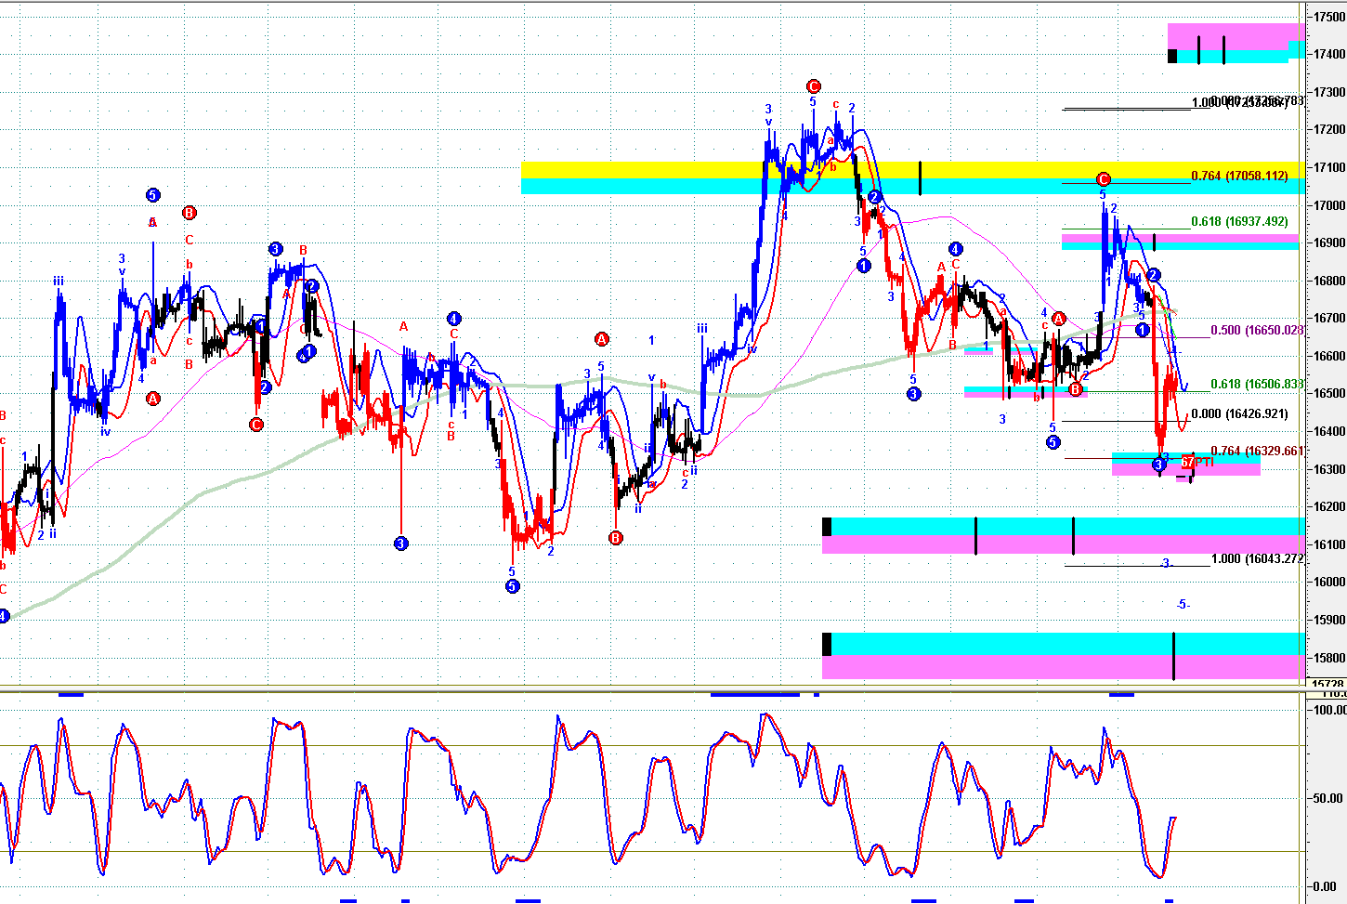
Task: Click the 1.000 (16043.272) extension label
Action: (1258, 559)
